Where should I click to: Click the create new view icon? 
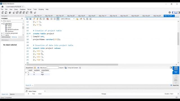pyautogui.click(x=21, y=12)
